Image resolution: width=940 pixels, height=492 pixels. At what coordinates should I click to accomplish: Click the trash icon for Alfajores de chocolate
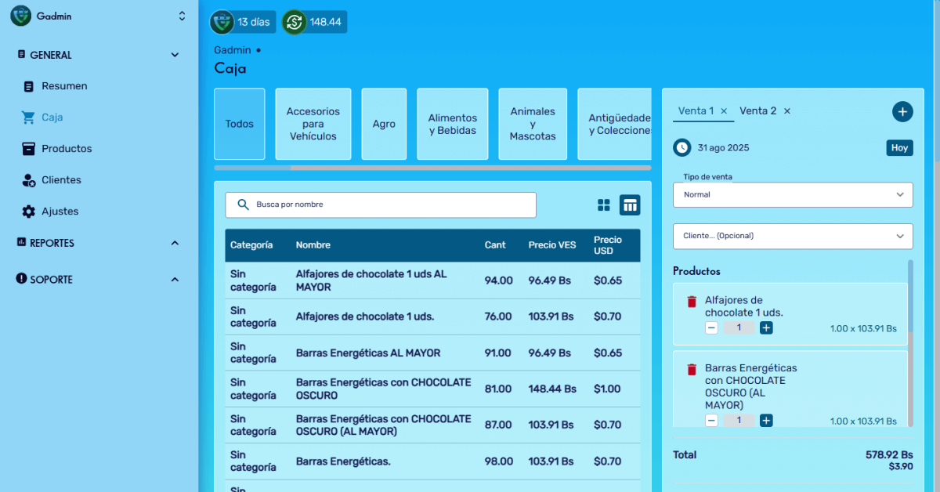point(692,302)
